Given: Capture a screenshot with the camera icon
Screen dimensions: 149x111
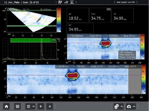Looking at the screenshot, I should 129,106.
